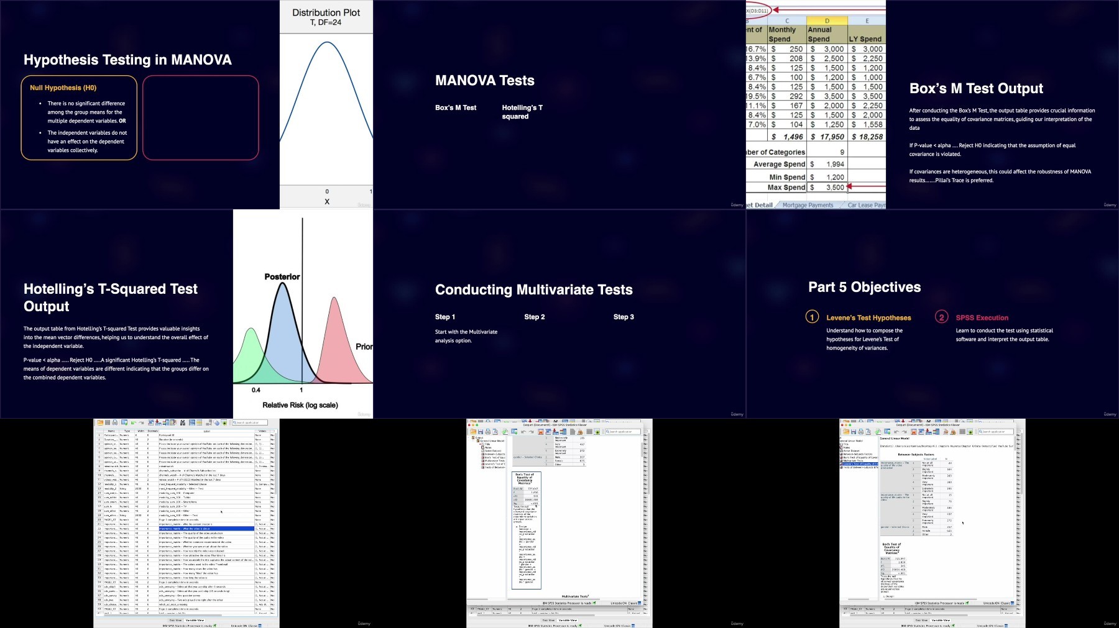Screen dimensions: 1119x628
Task: Click Recall dialog icon in Variable View editor toolbar
Action: coord(124,422)
